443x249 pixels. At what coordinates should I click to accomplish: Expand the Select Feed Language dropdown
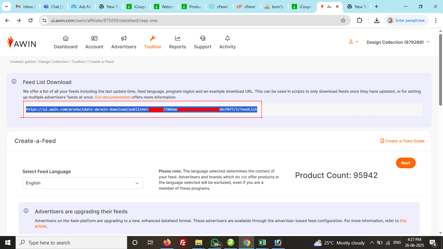pos(83,183)
